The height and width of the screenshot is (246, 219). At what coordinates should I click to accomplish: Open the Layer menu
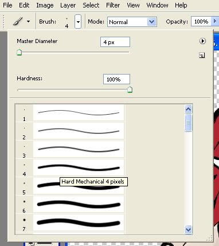coord(68,5)
